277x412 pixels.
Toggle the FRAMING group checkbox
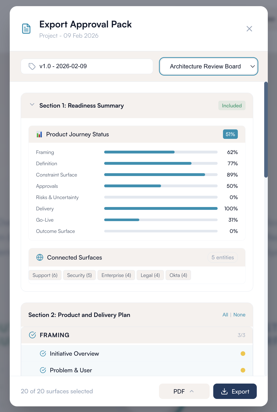coord(33,335)
